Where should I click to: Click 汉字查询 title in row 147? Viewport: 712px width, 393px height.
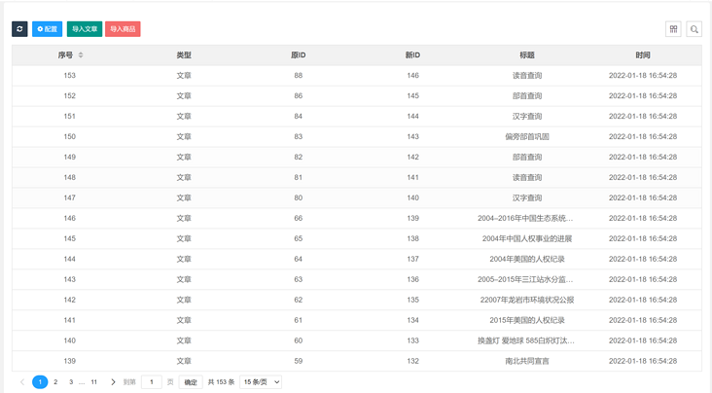pos(527,198)
